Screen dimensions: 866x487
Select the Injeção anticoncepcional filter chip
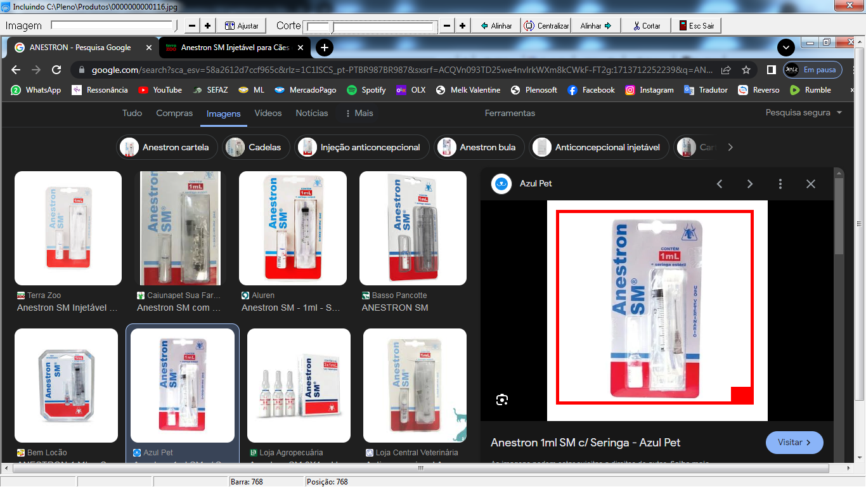[361, 147]
